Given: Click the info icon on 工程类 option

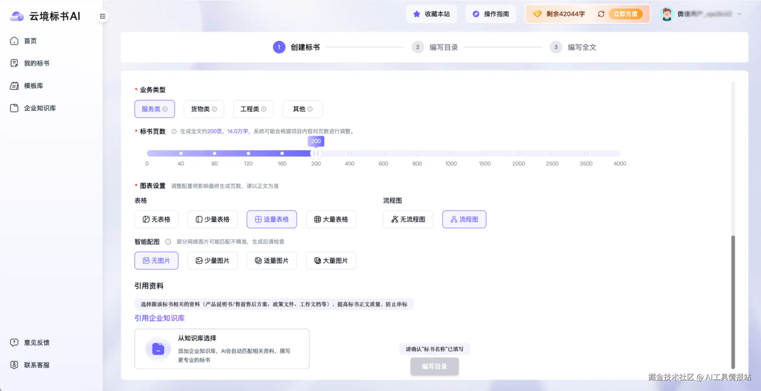Looking at the screenshot, I should (x=264, y=109).
